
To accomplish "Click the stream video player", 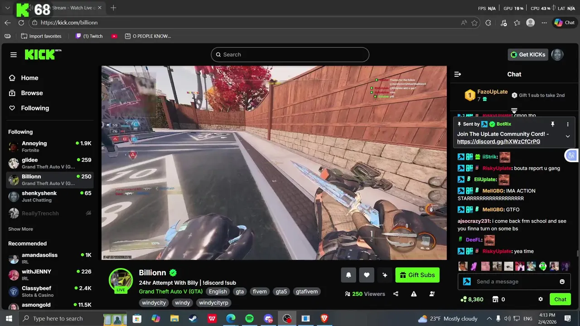I will 274,163.
